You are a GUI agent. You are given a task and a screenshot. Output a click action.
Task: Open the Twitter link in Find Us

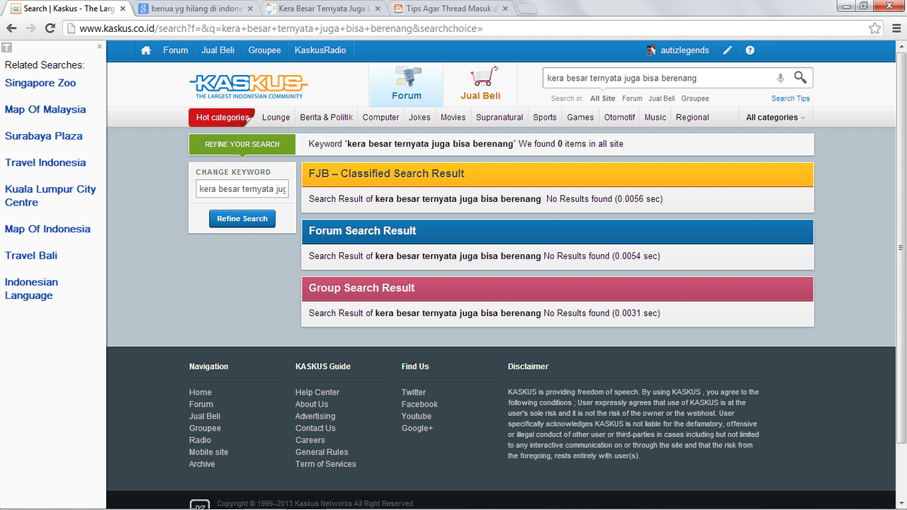click(414, 392)
